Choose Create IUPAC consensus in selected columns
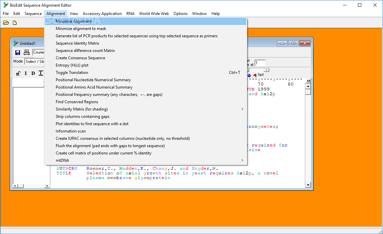This screenshot has width=383, height=234. pos(145,138)
